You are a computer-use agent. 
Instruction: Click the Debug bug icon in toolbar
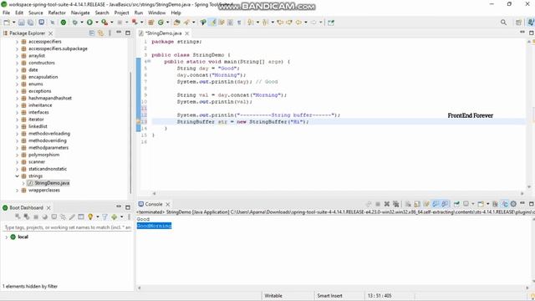point(74,23)
